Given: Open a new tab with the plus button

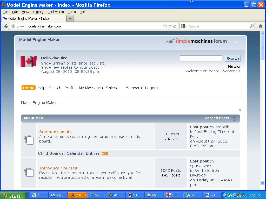Looking at the screenshot, I should (70, 18).
